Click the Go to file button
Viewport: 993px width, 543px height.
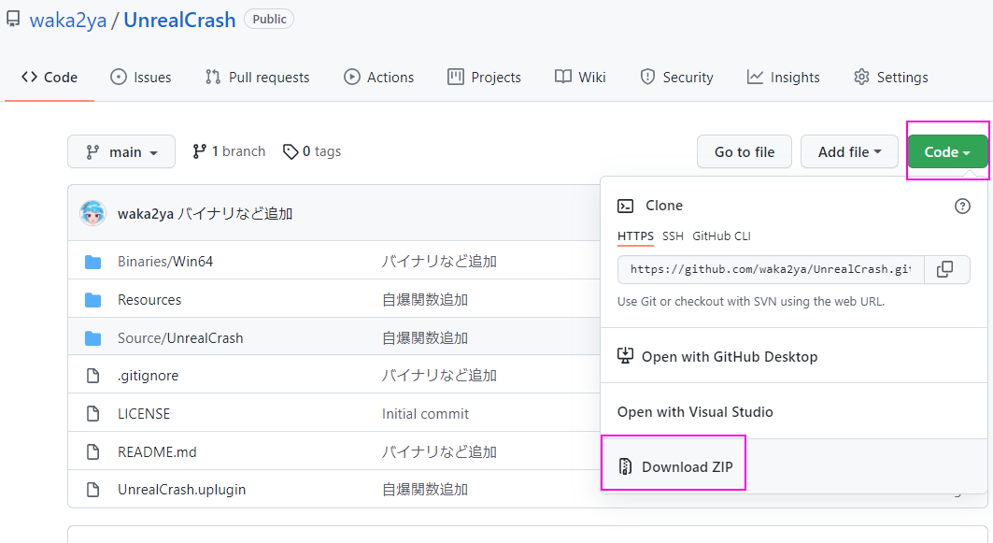click(x=745, y=151)
